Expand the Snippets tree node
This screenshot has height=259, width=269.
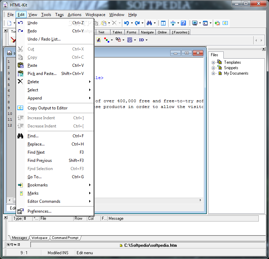pyautogui.click(x=213, y=68)
